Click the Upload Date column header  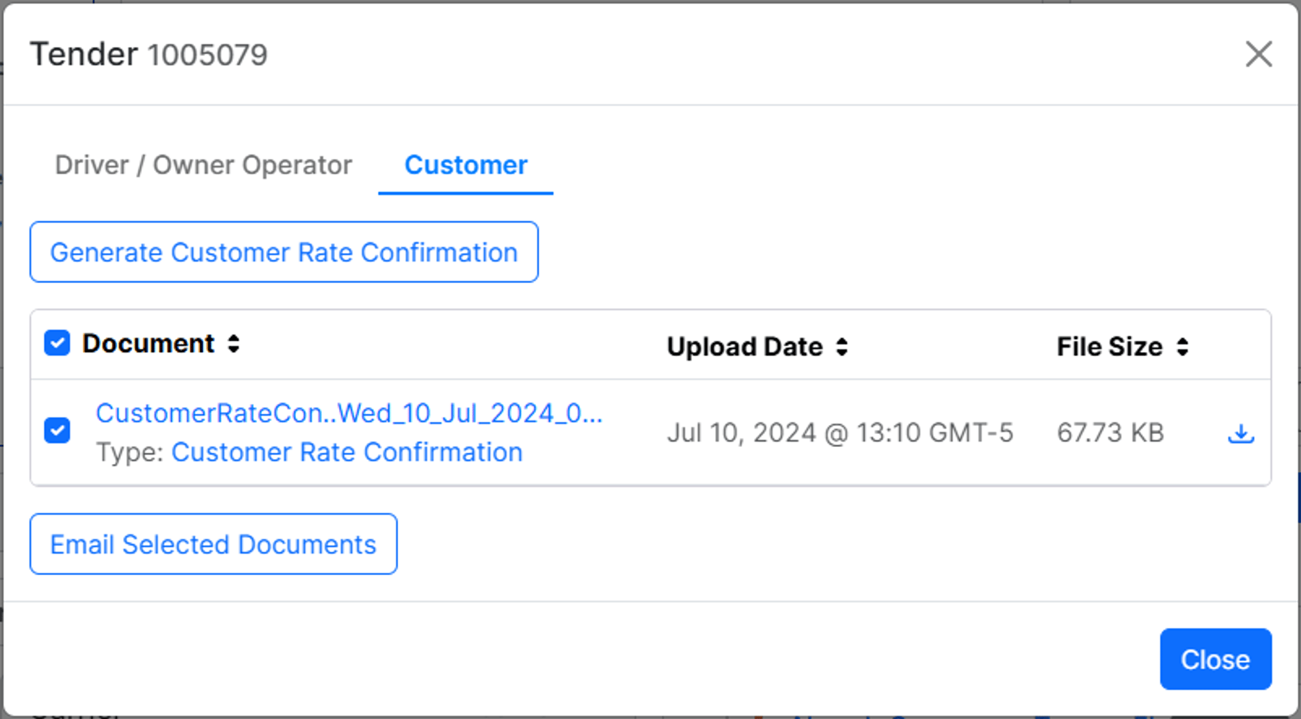(x=745, y=347)
